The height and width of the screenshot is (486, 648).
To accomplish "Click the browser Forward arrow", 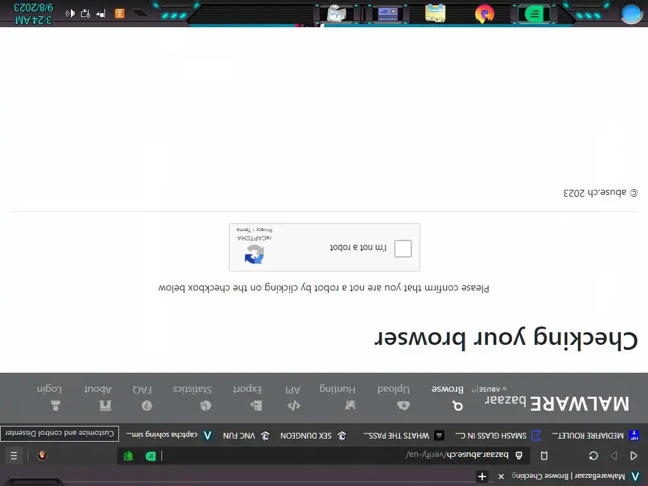I will coord(614,456).
